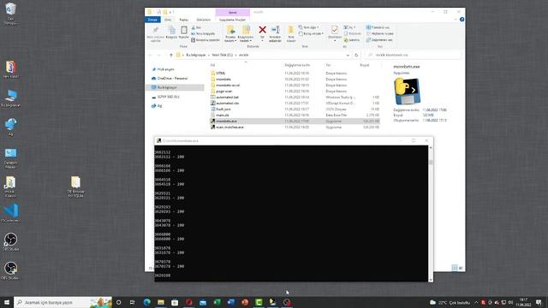Click the help question mark icon
This screenshot has width=548, height=308.
click(462, 20)
